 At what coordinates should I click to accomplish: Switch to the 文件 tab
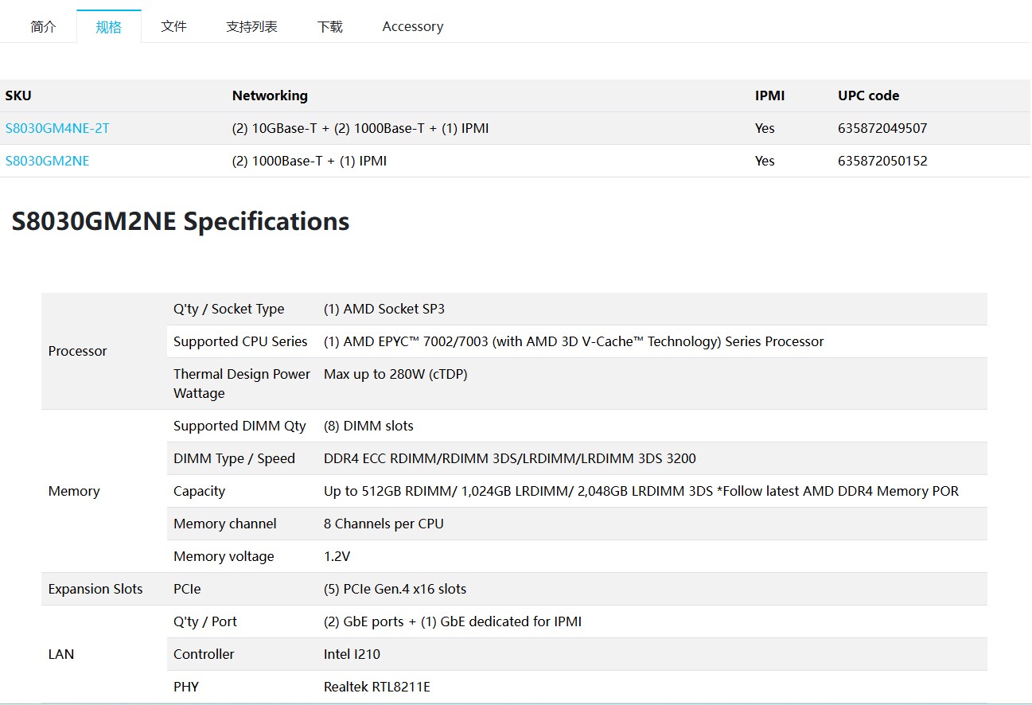(x=173, y=26)
